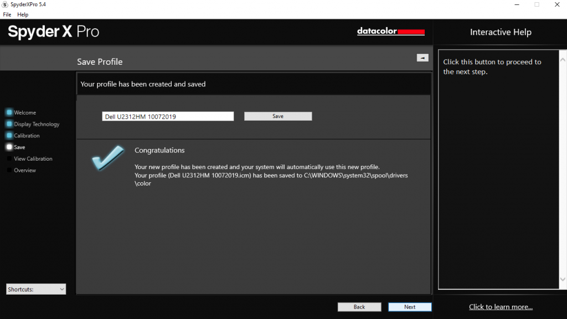Click the help panel scroll up arrow
The image size is (567, 319).
pyautogui.click(x=563, y=60)
